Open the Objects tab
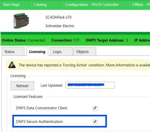150x132 pixels. tap(85, 51)
